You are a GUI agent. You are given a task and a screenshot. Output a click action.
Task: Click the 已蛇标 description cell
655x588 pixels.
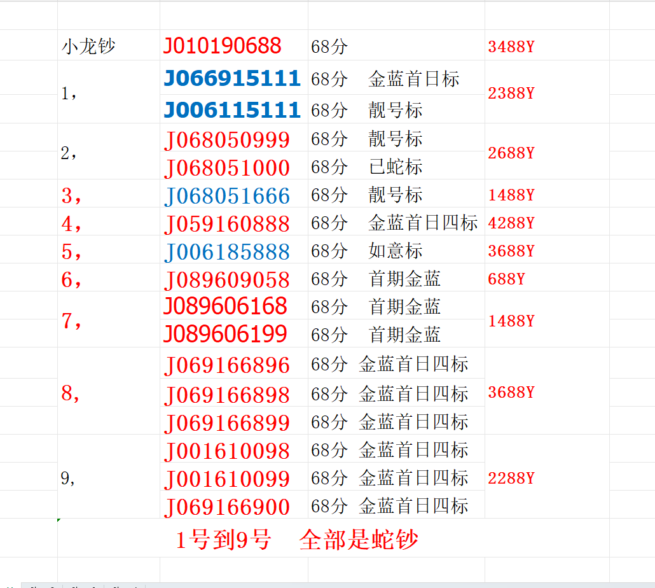point(396,167)
